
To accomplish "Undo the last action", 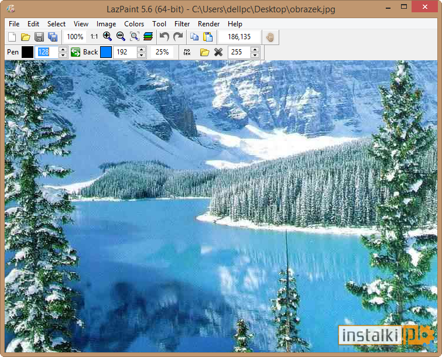I will (x=165, y=36).
